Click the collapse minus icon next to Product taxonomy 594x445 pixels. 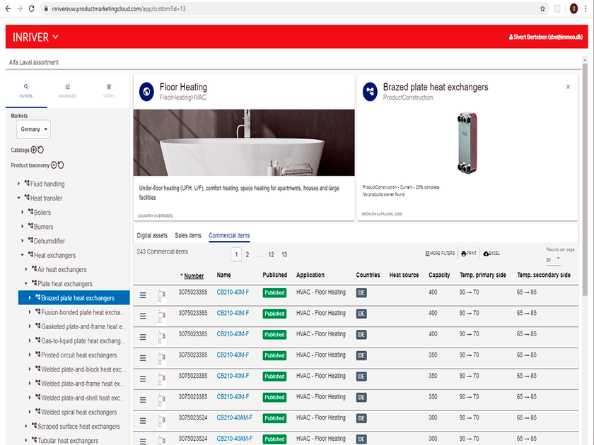(x=54, y=165)
